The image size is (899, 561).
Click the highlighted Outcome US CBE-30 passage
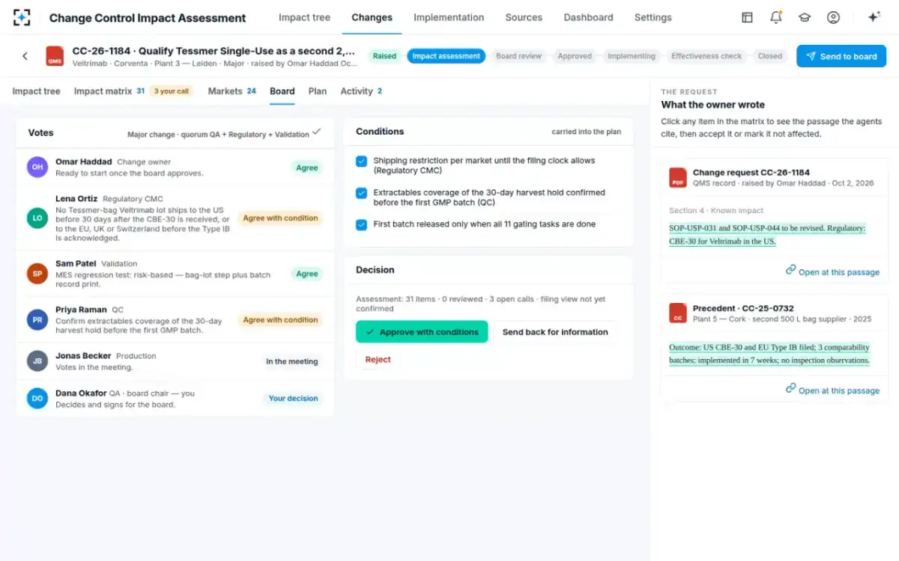point(769,354)
